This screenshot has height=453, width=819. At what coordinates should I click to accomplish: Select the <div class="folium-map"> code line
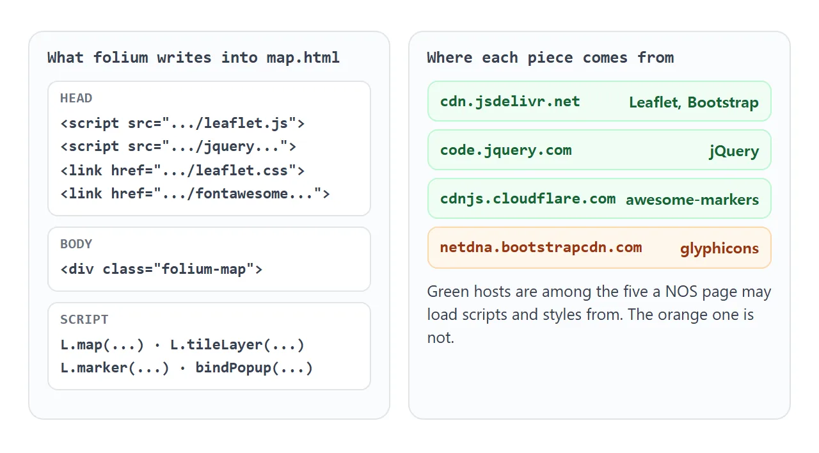click(x=161, y=269)
